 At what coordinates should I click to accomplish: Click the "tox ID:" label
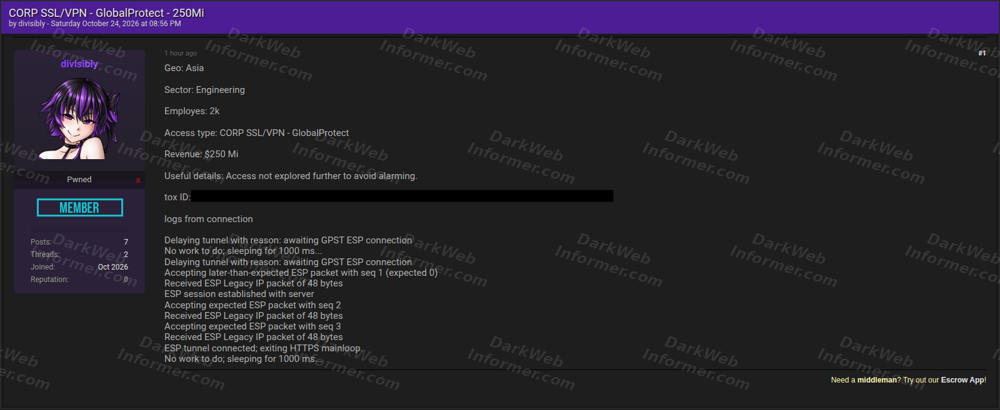click(x=177, y=197)
